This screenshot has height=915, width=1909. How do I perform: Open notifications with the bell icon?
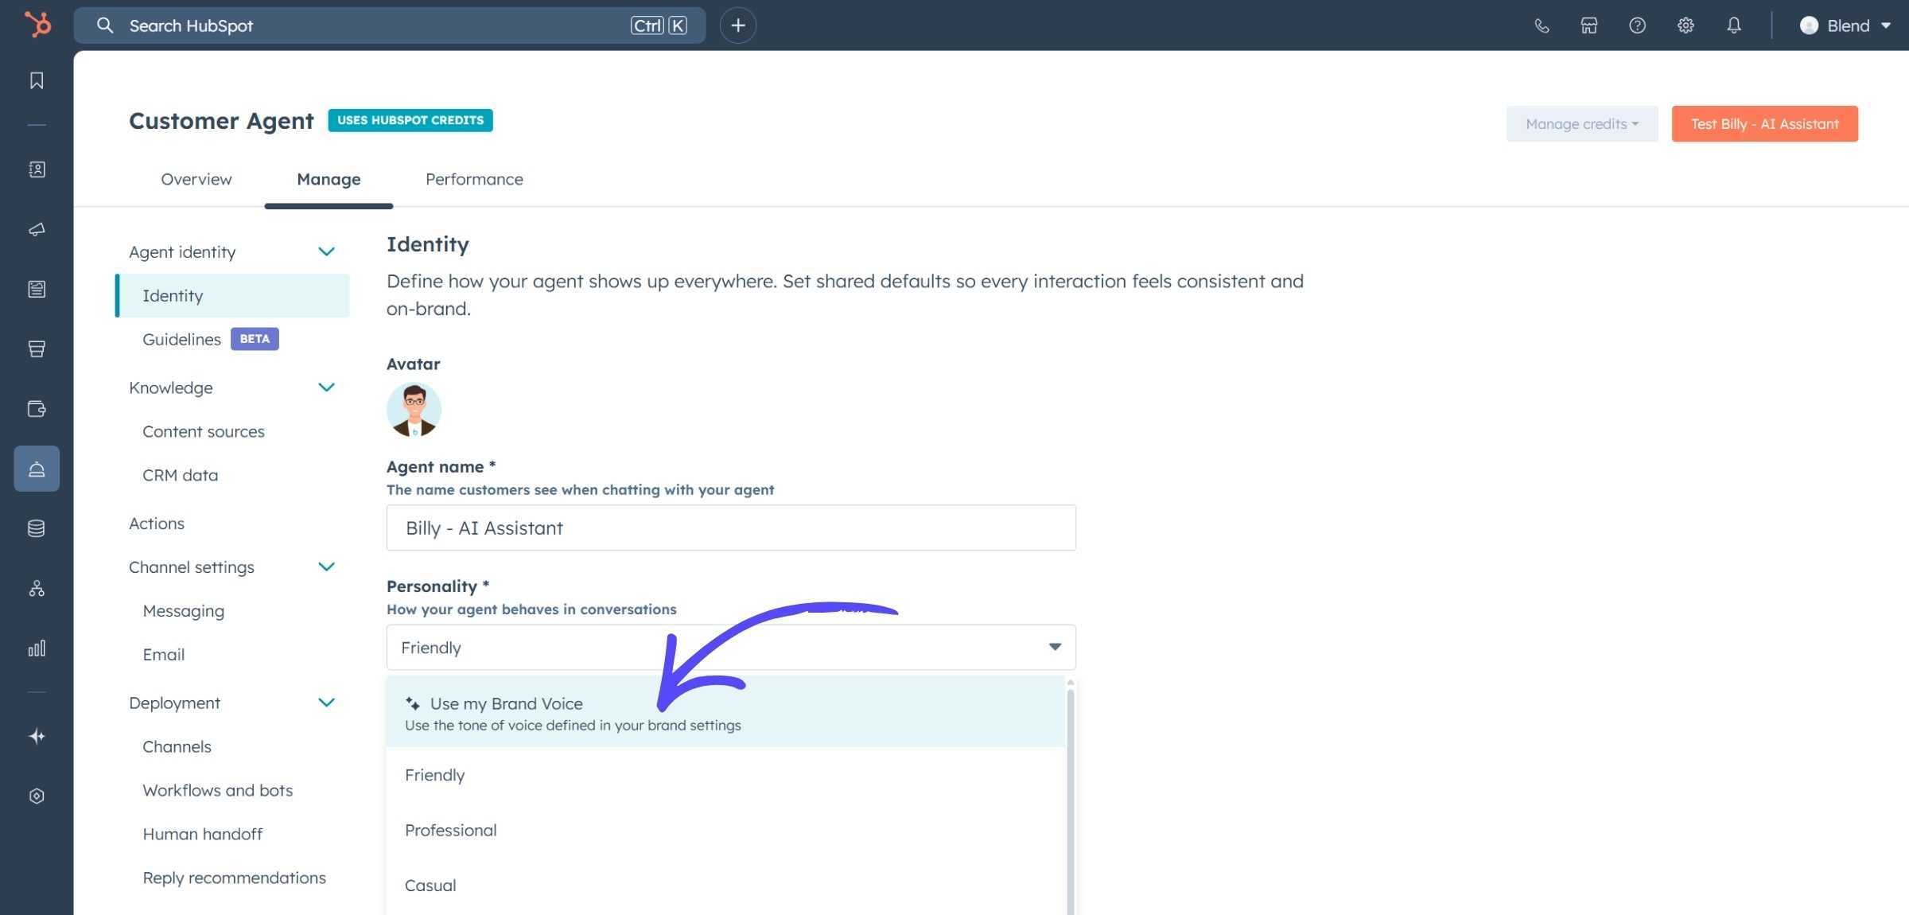1734,25
